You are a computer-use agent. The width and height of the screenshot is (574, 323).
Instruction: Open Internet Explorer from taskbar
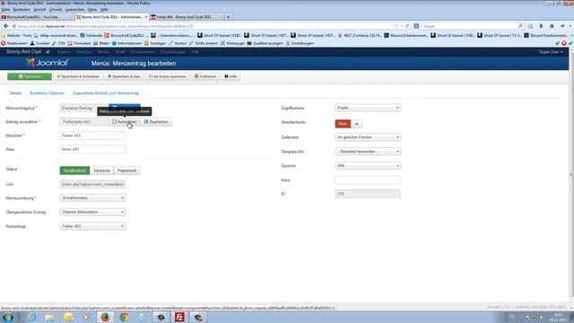click(32, 317)
